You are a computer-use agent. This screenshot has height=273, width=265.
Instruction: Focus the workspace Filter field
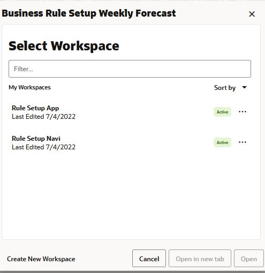[x=130, y=69]
